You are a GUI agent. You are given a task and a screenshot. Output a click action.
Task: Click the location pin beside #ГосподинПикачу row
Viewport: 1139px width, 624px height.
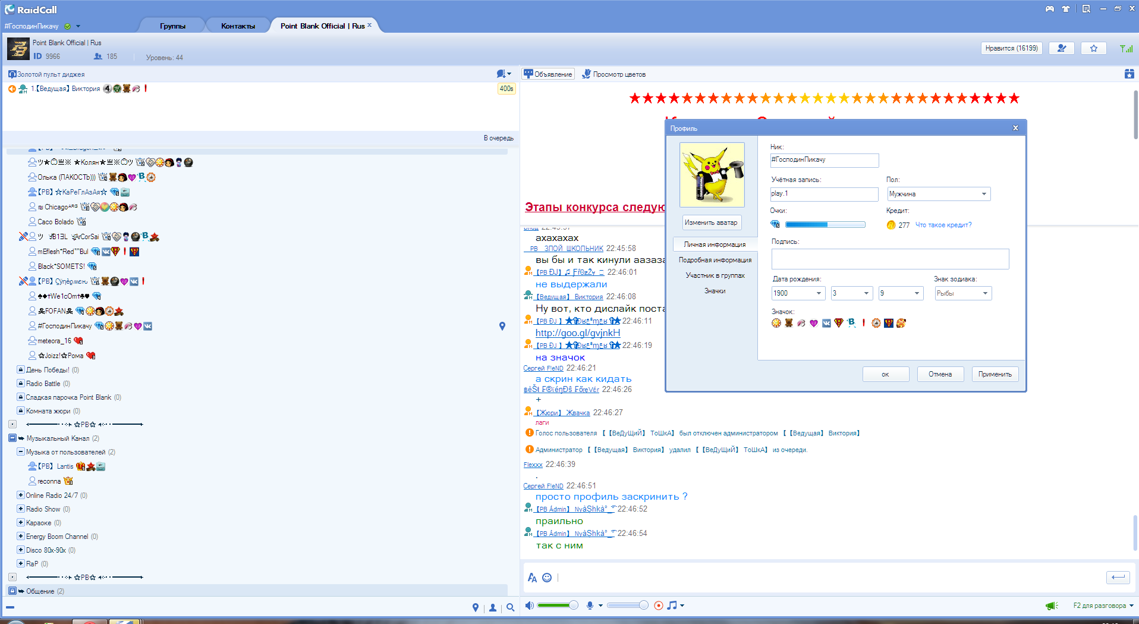point(502,326)
